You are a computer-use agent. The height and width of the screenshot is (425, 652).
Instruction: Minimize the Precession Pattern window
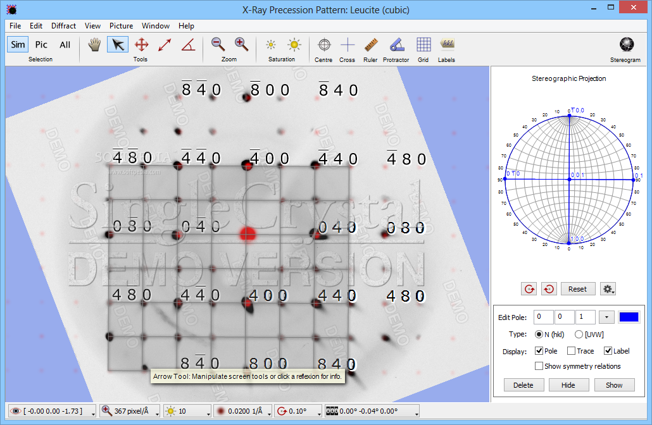tap(594, 8)
